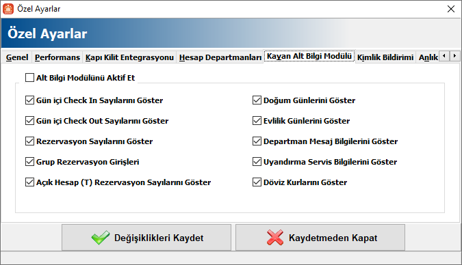Click the orange app icon in title bar

click(8, 9)
